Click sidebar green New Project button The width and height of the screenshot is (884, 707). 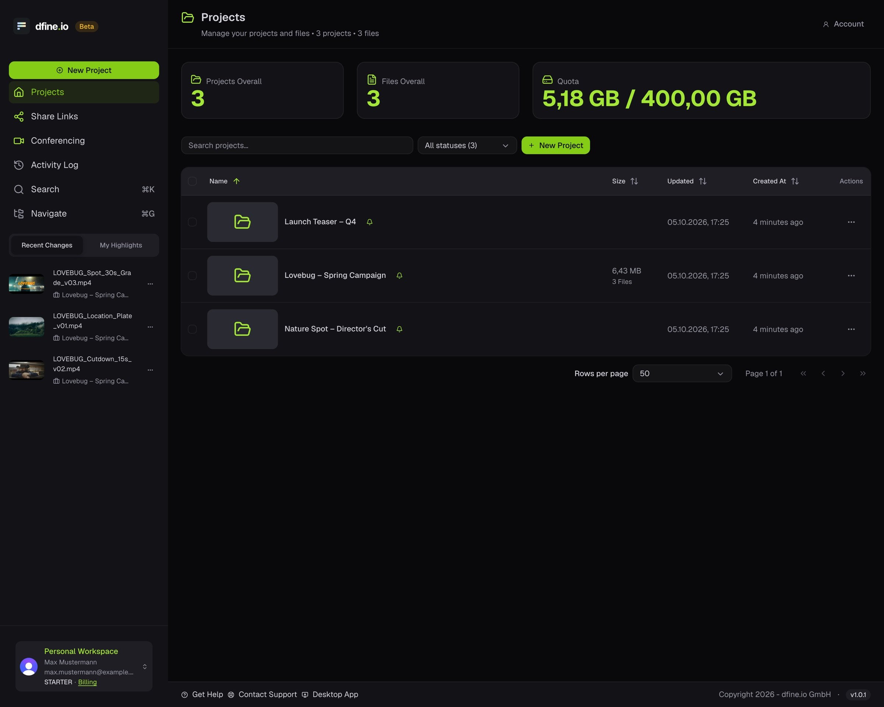84,70
